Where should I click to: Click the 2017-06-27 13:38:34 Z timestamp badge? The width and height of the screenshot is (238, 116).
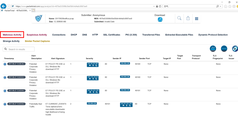point(17,64)
